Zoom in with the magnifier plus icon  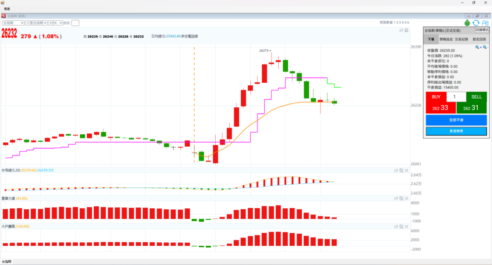click(478, 47)
